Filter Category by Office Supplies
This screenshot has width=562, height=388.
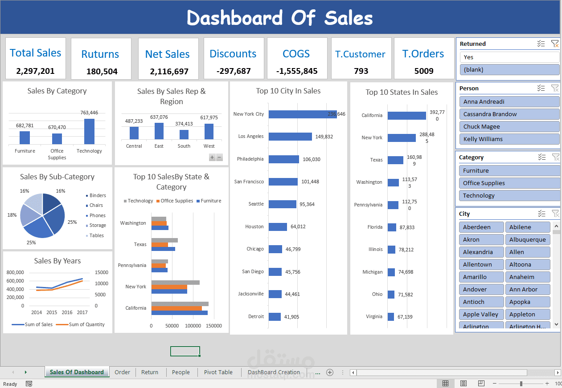coord(509,183)
